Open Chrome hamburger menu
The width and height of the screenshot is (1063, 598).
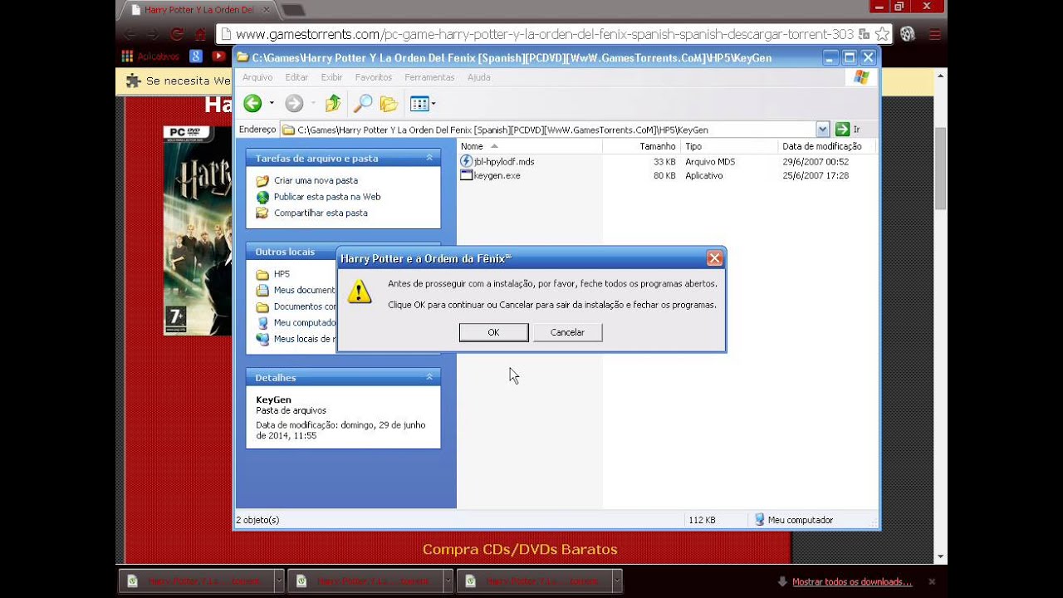point(935,34)
